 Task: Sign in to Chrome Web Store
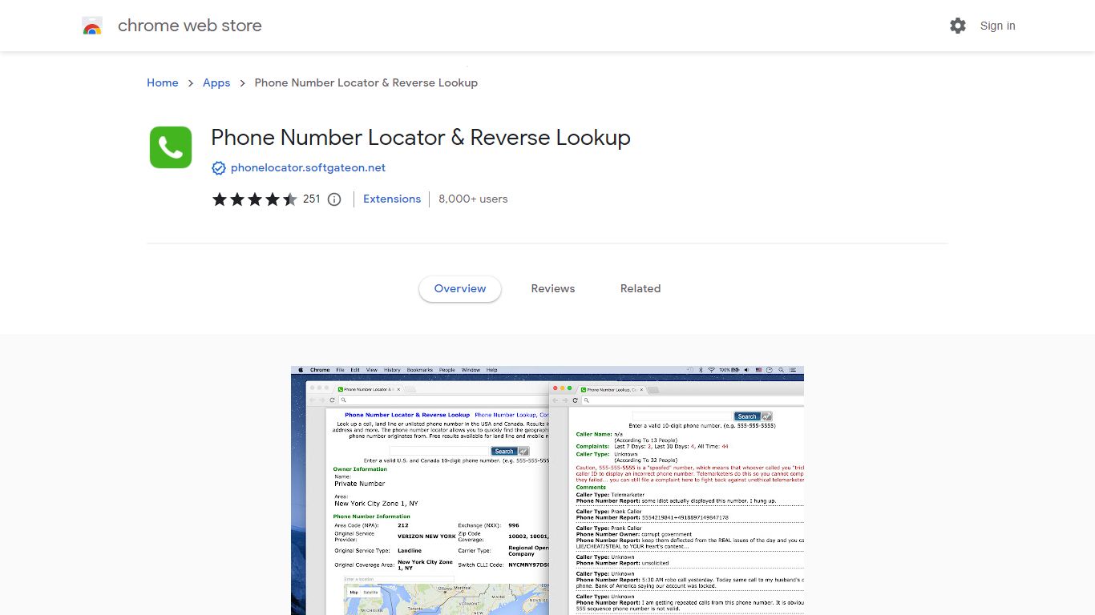coord(997,26)
